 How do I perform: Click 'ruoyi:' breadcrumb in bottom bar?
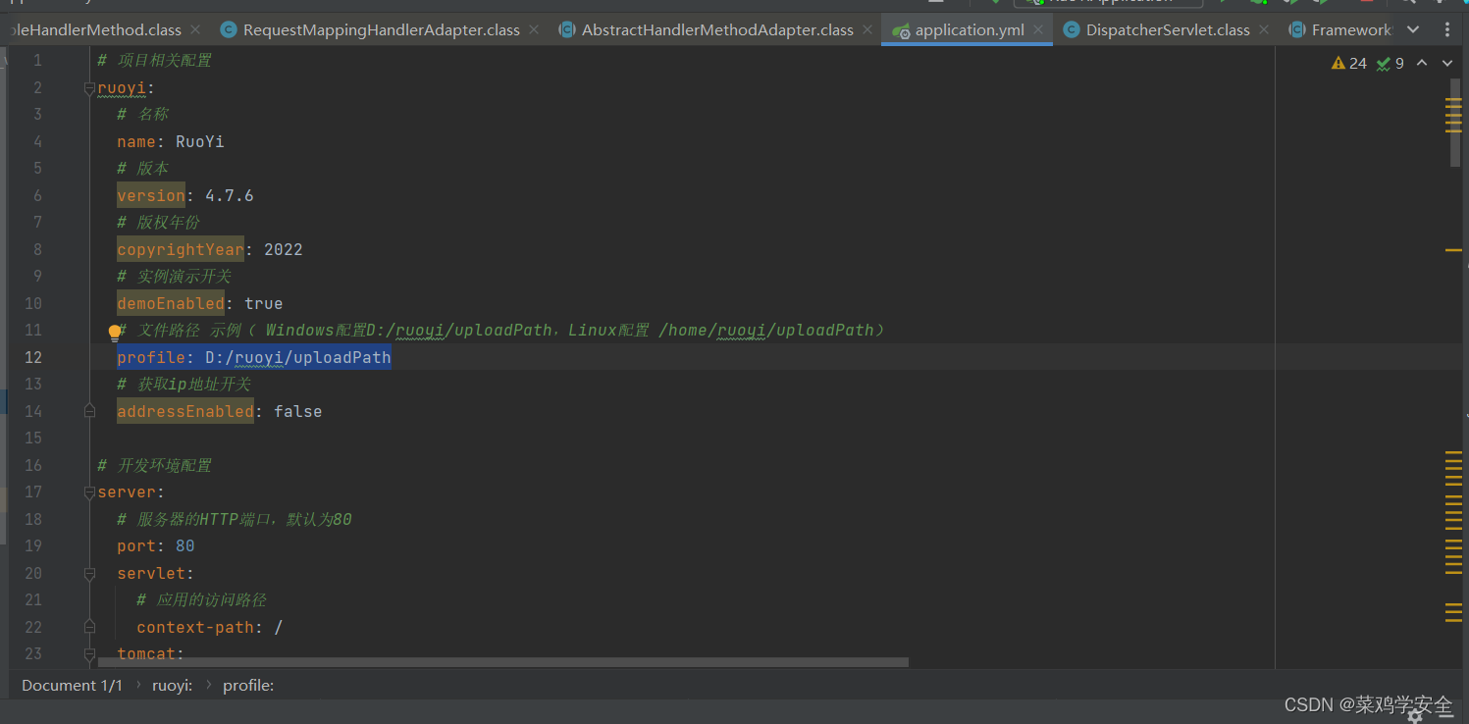(172, 685)
